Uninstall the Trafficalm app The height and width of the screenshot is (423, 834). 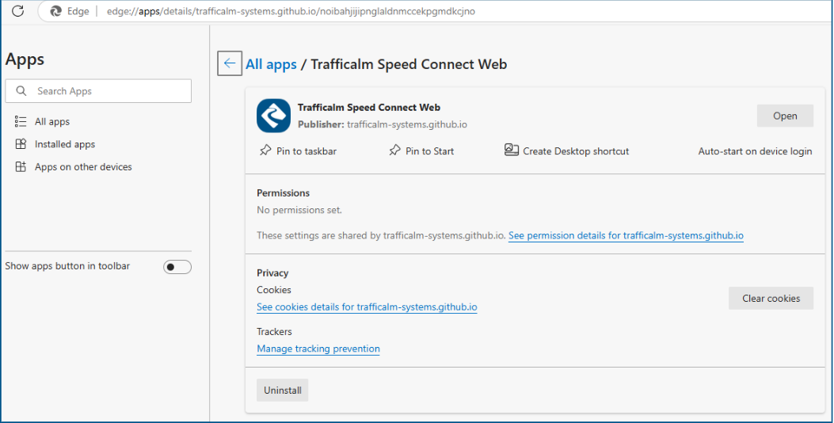[282, 391]
